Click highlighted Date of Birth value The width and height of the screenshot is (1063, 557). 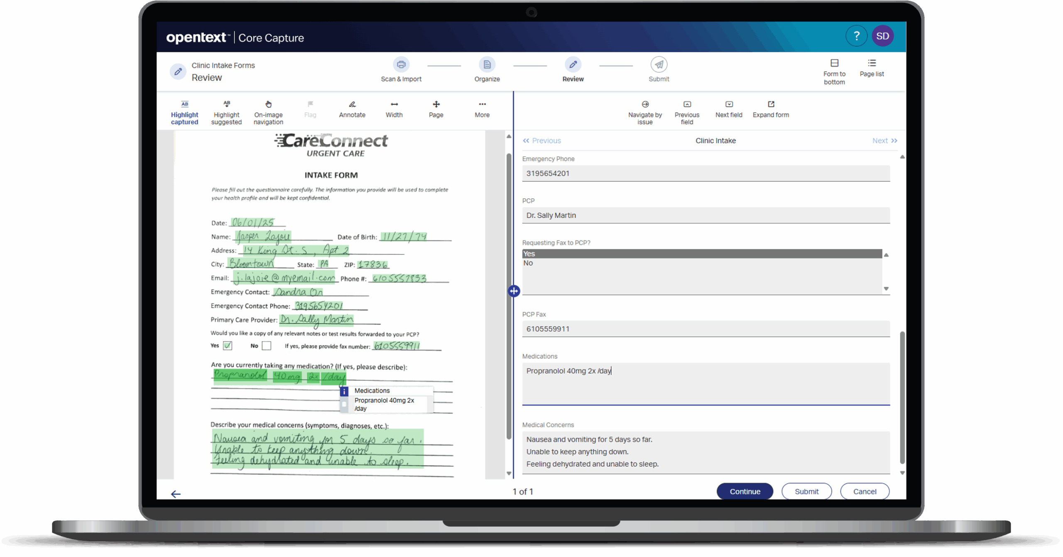tap(404, 236)
